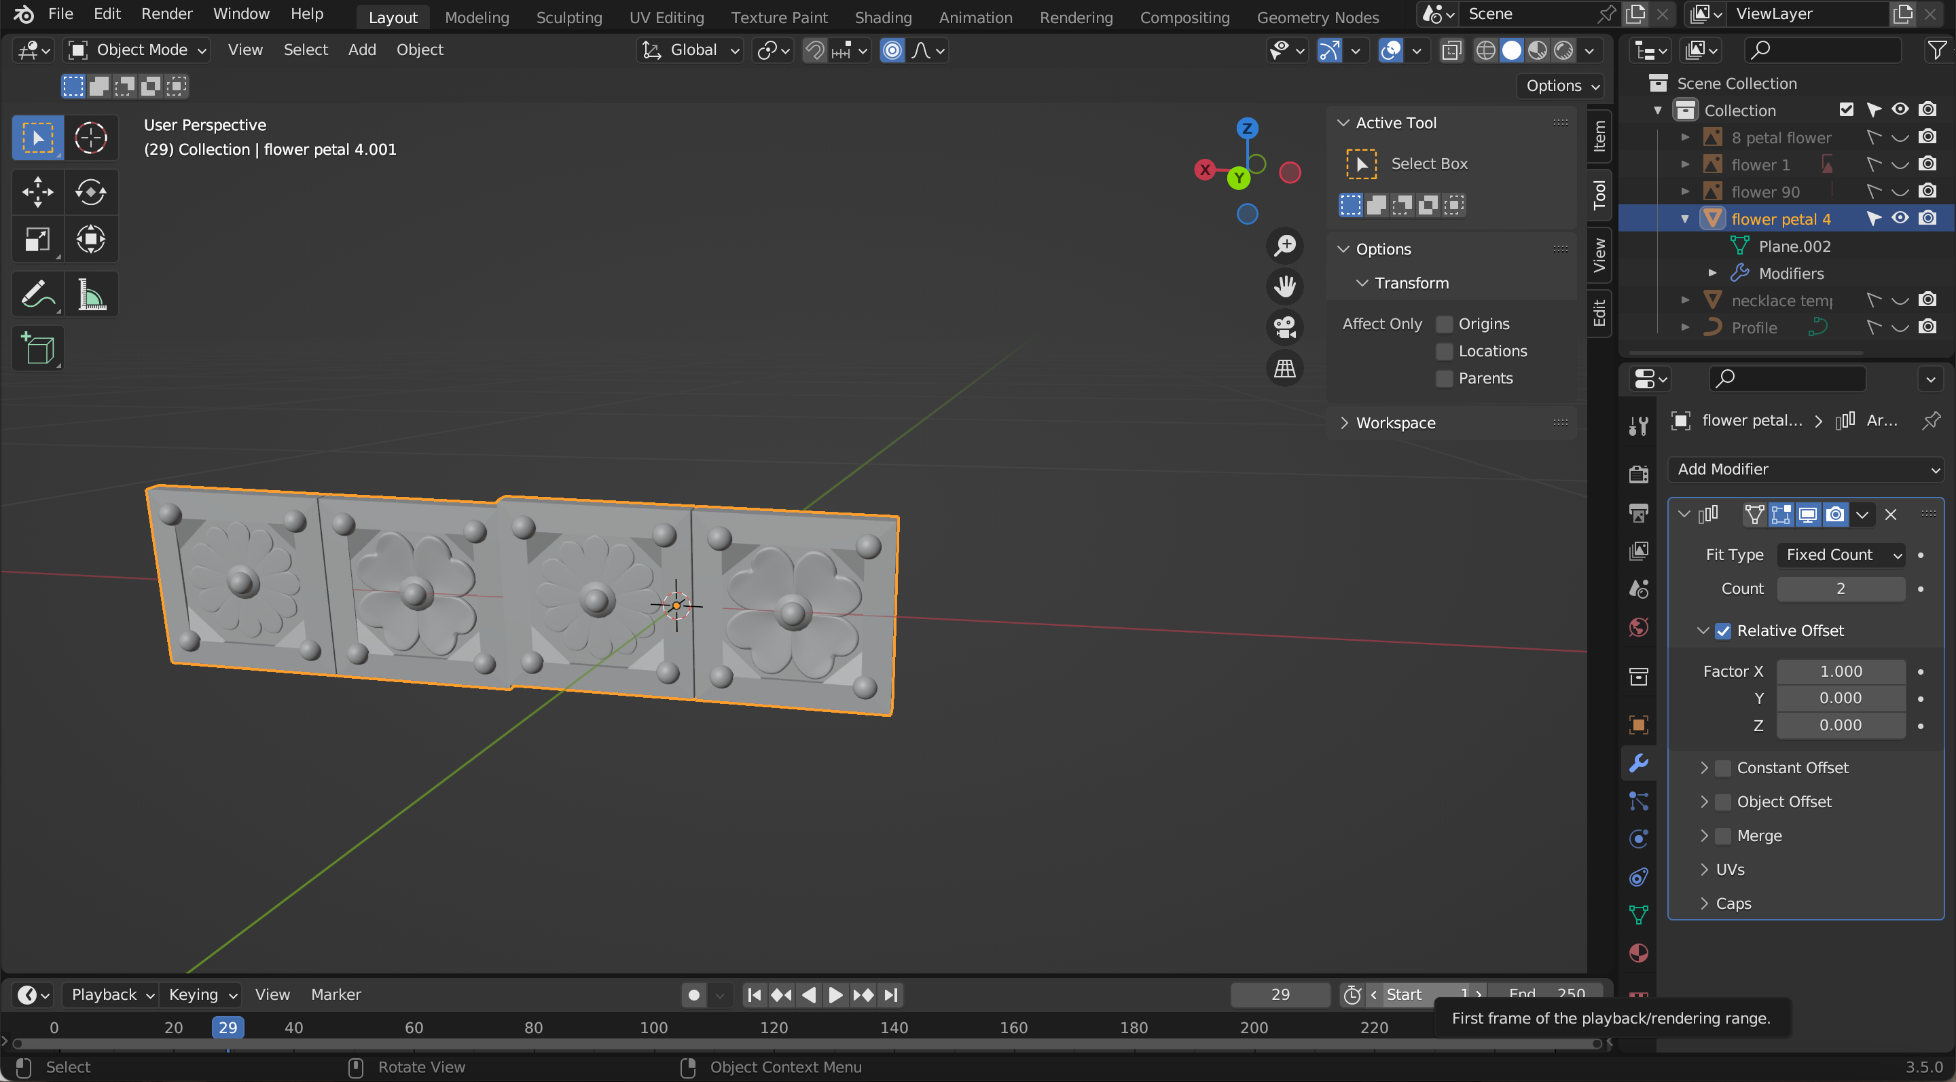Click the Z axis on navigation gizmo

(1247, 128)
